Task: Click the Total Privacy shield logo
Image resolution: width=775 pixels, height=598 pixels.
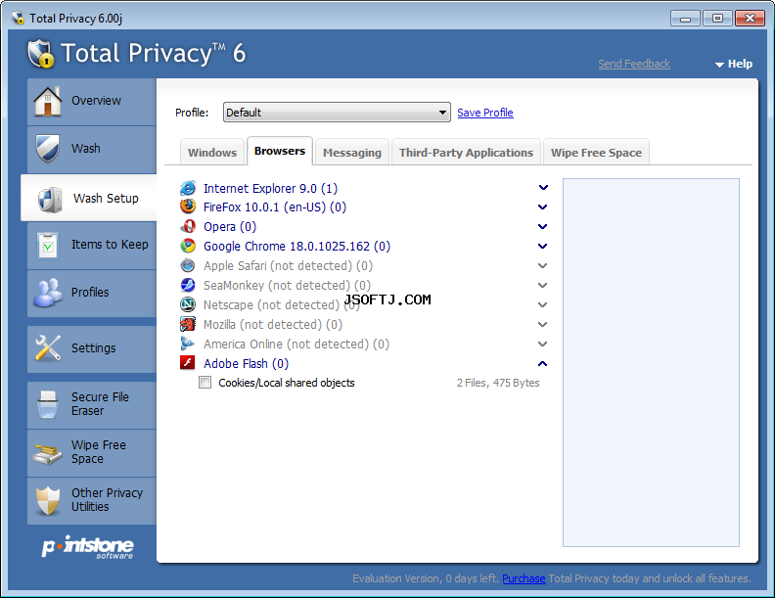Action: click(x=40, y=54)
